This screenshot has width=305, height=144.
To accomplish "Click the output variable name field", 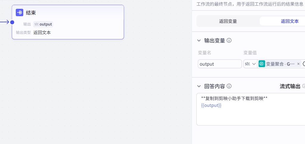I will [220, 64].
